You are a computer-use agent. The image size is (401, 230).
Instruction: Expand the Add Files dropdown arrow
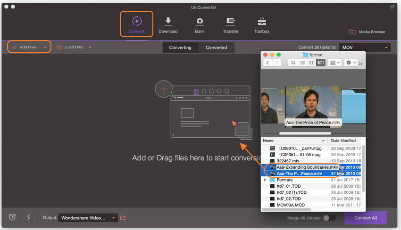coord(45,47)
